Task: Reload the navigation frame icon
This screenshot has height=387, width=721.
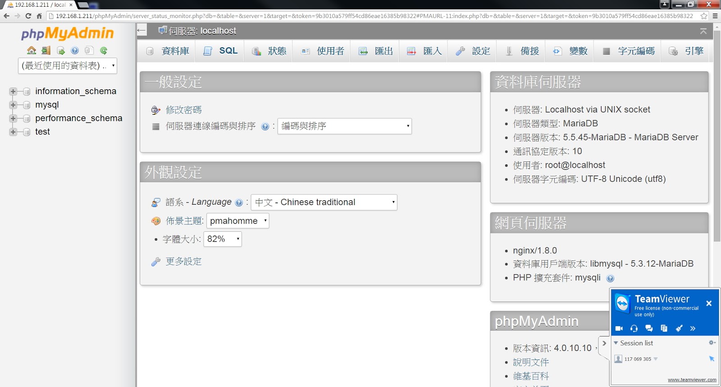Action: (104, 50)
